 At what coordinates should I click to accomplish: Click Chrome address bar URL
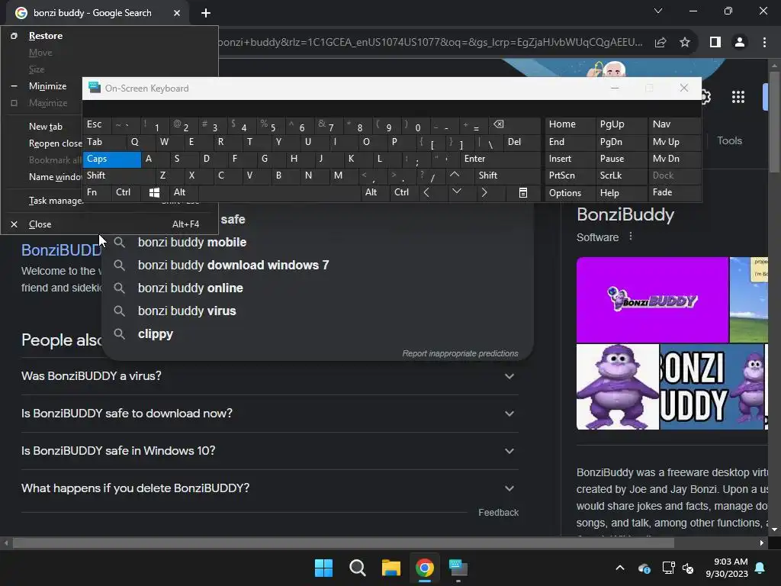[430, 43]
